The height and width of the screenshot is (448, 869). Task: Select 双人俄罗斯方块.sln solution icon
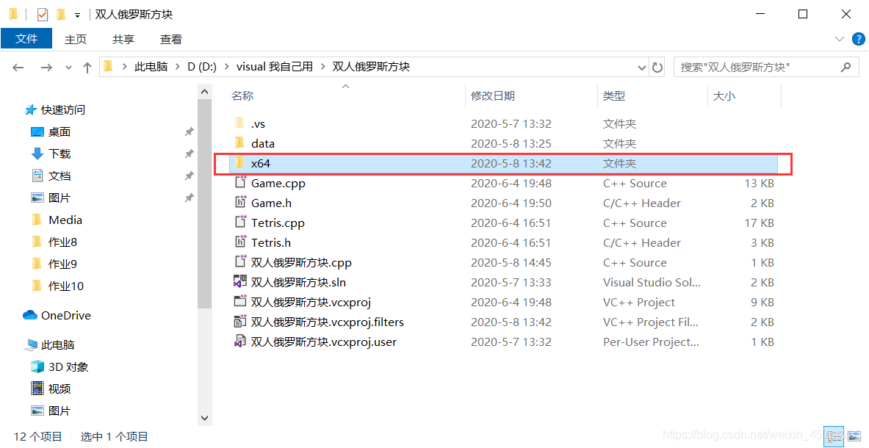(x=240, y=281)
